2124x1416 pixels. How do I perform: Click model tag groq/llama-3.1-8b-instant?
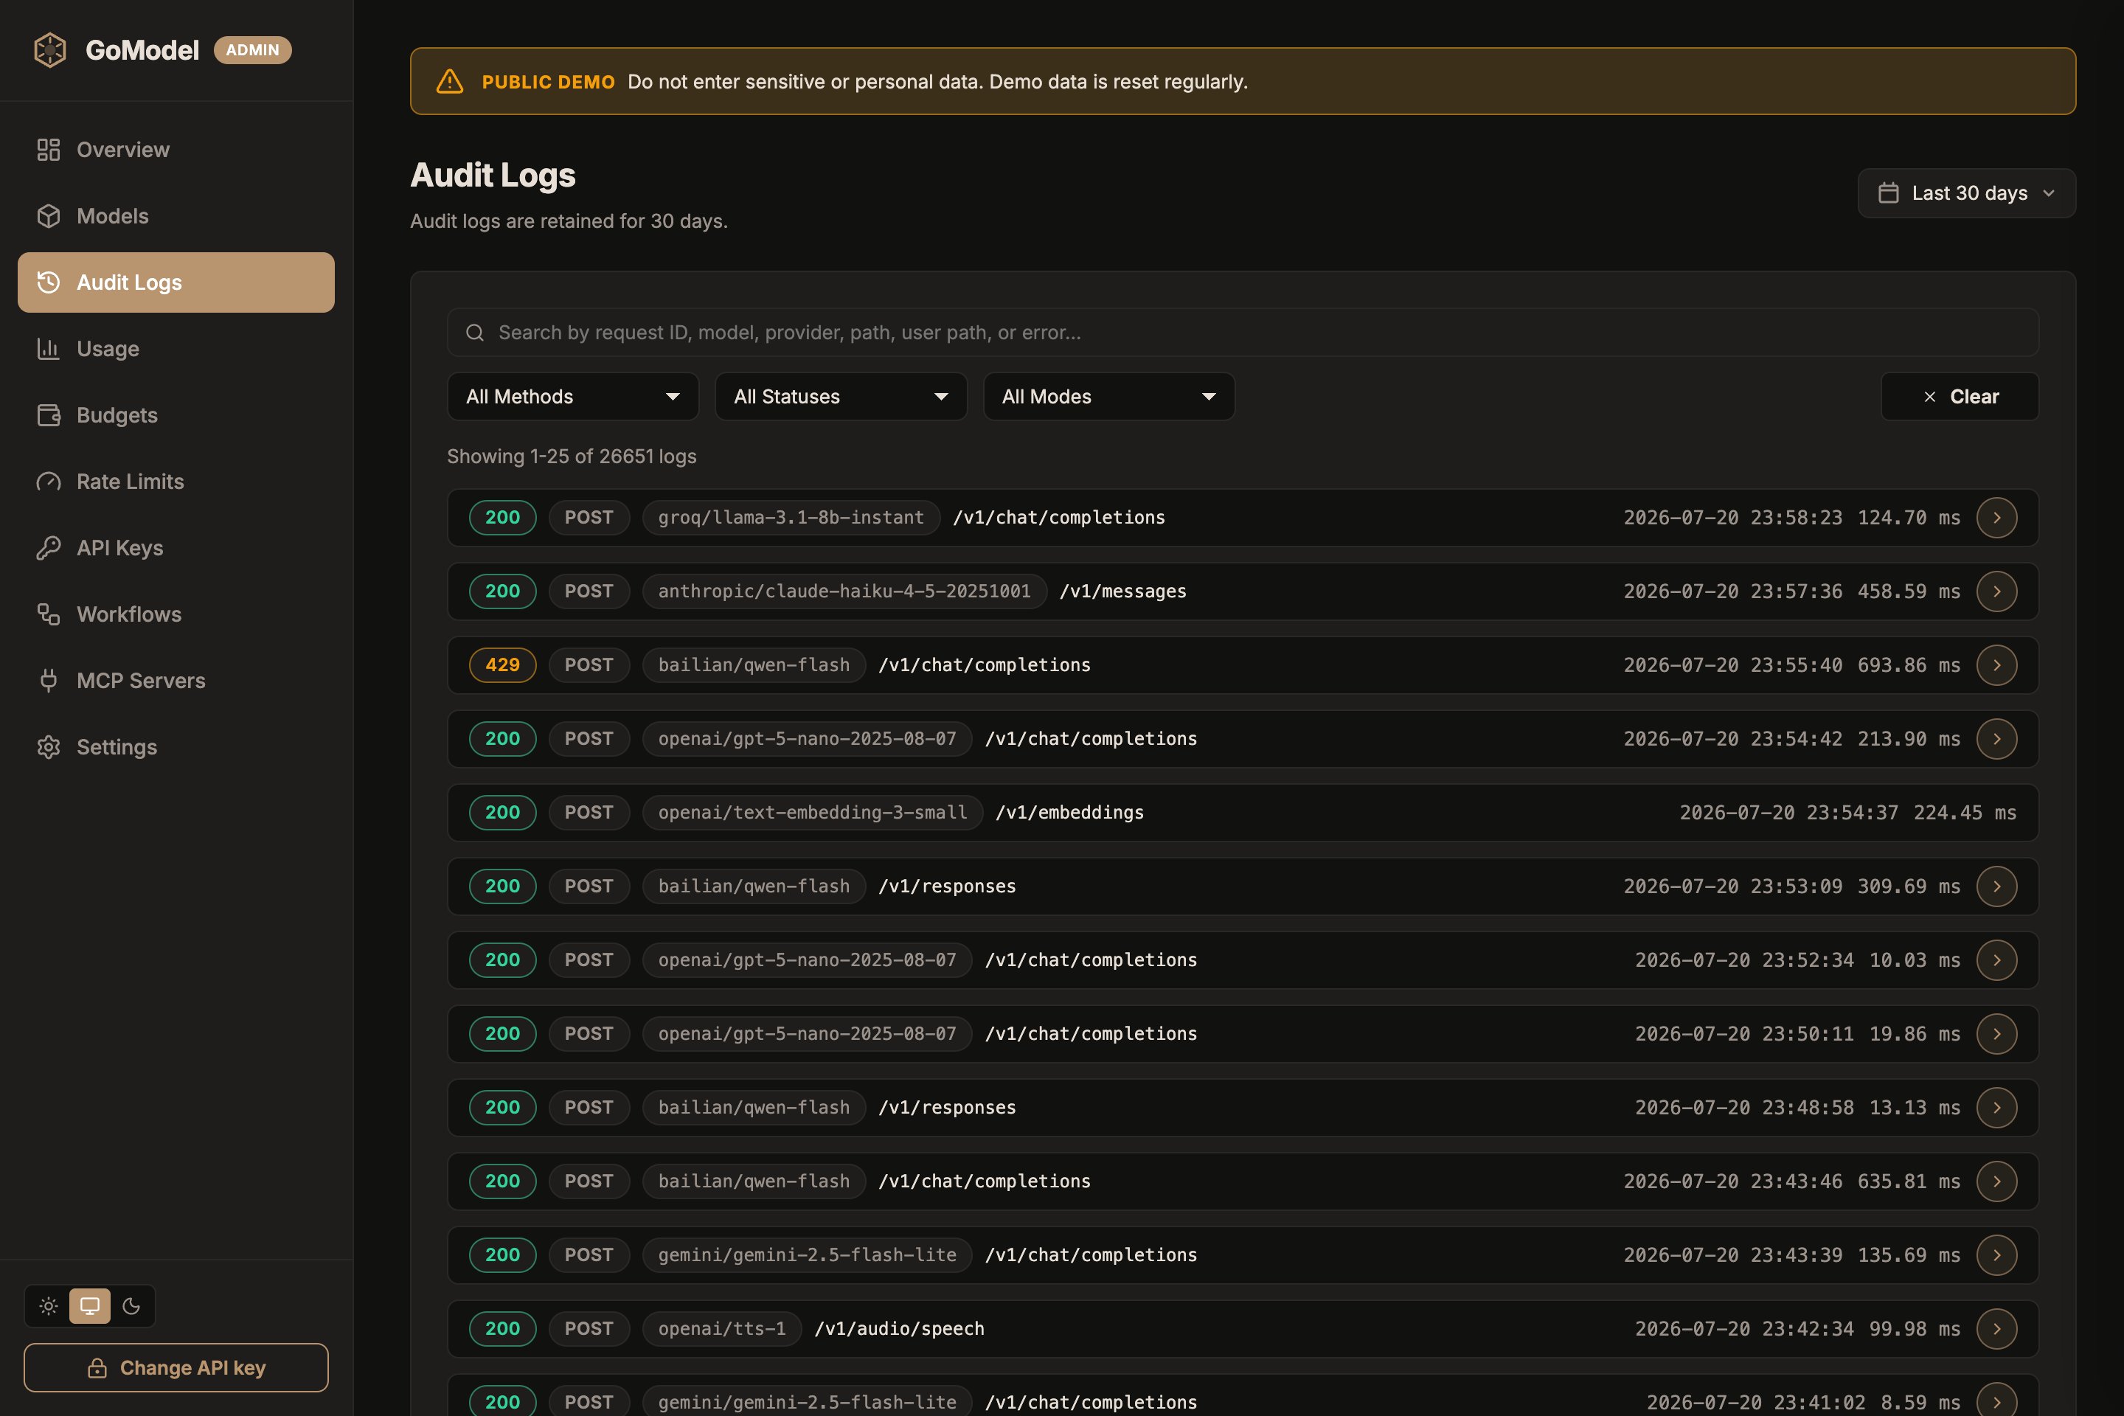791,518
